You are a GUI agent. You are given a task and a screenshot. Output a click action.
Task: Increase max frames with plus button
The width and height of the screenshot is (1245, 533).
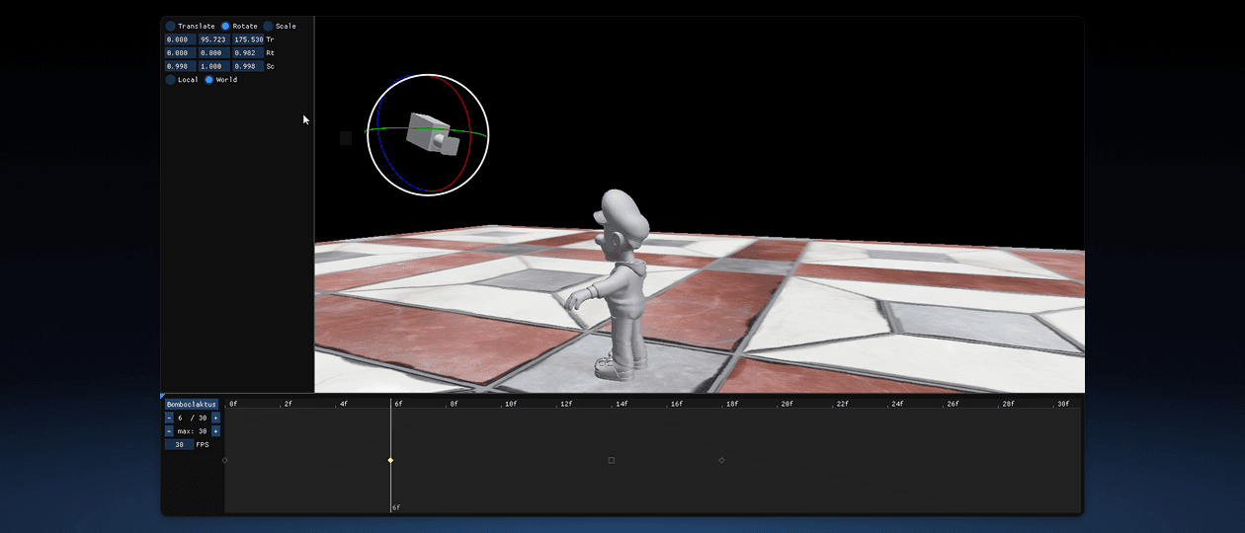point(215,431)
